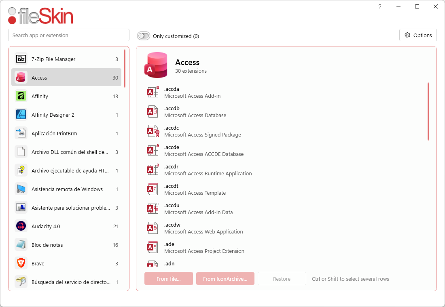
Task: Open Affinity Designer 2 icon entry
Action: pos(21,115)
